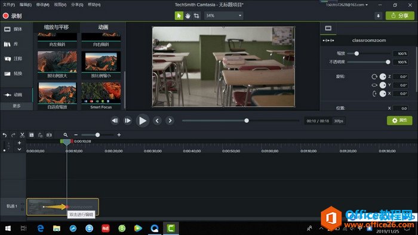418x235 pixels.
Task: Select the 向右倾斜 animation thumbnail
Action: click(101, 40)
